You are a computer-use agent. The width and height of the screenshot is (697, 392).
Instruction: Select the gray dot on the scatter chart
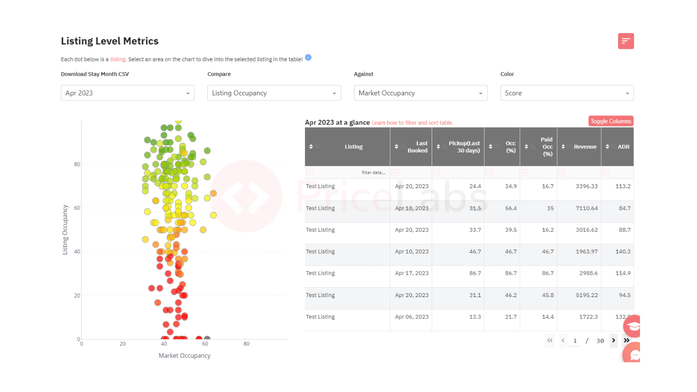[207, 338]
